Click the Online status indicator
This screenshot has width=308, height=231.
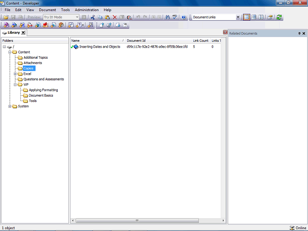tap(298, 228)
